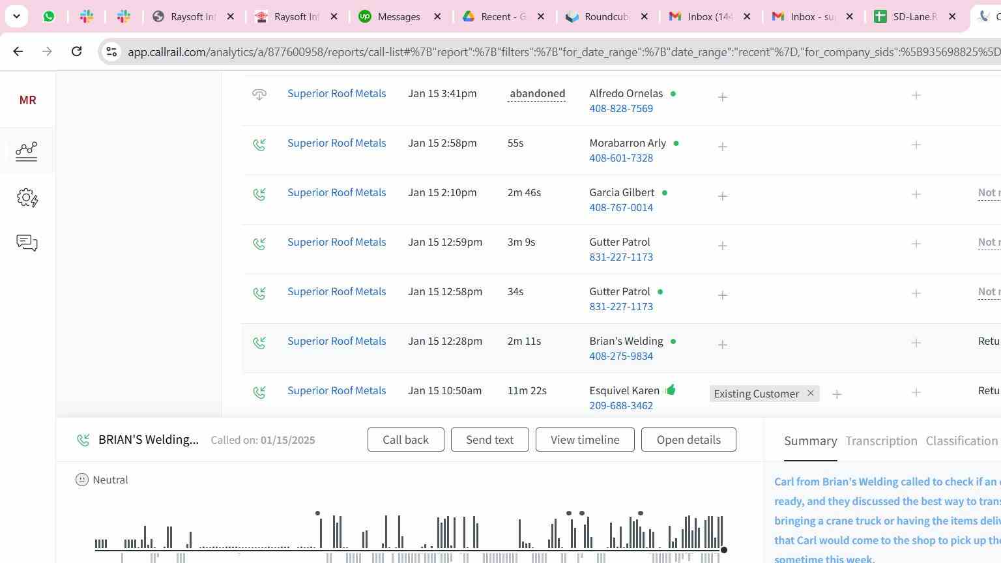Close the Messages browser tab
Image resolution: width=1001 pixels, height=563 pixels.
437,16
